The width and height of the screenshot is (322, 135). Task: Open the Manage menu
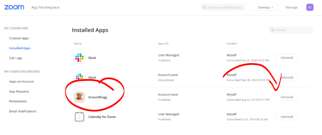coord(291,7)
